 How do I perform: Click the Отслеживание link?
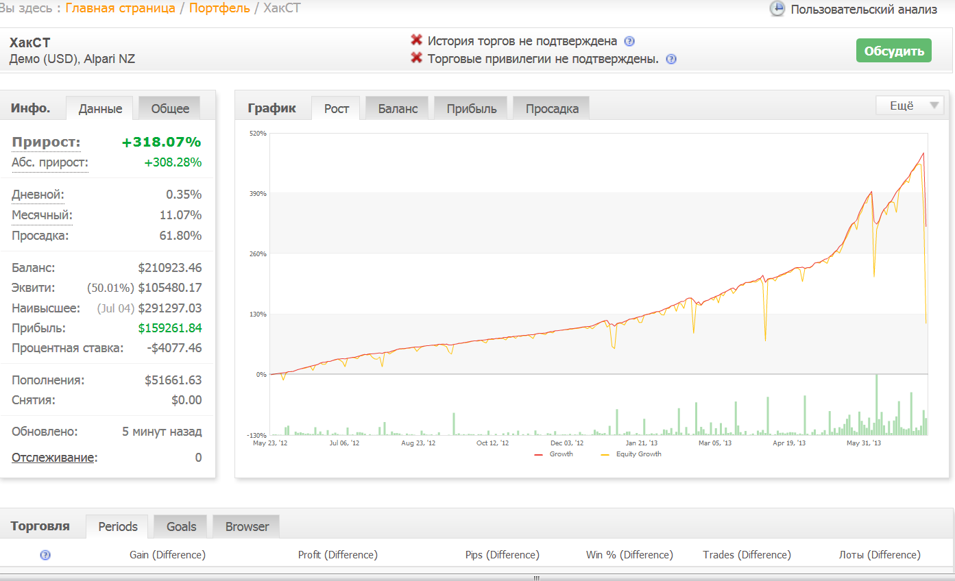pos(53,458)
